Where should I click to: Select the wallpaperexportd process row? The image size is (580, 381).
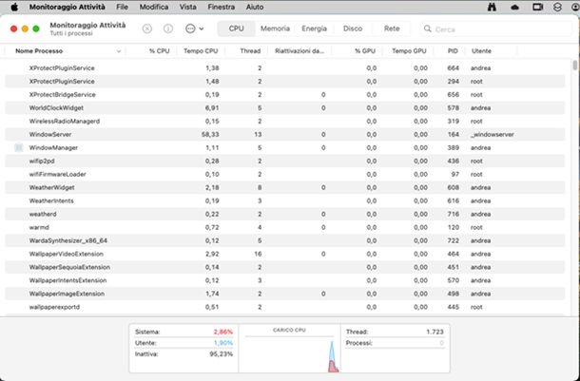(285, 307)
